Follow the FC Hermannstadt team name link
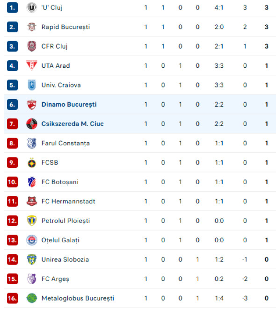Viewport: 276px width, 309px height. click(x=68, y=201)
